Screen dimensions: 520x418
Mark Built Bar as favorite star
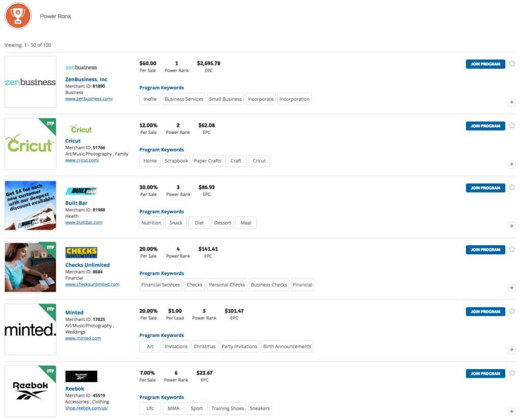[x=512, y=187]
